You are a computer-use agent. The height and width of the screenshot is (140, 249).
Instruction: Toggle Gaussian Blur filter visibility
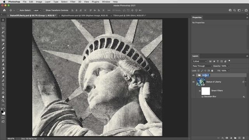point(202,97)
